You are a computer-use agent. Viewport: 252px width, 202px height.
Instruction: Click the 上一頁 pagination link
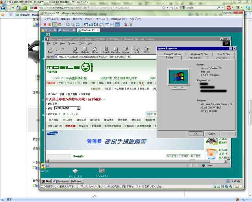tap(62, 114)
